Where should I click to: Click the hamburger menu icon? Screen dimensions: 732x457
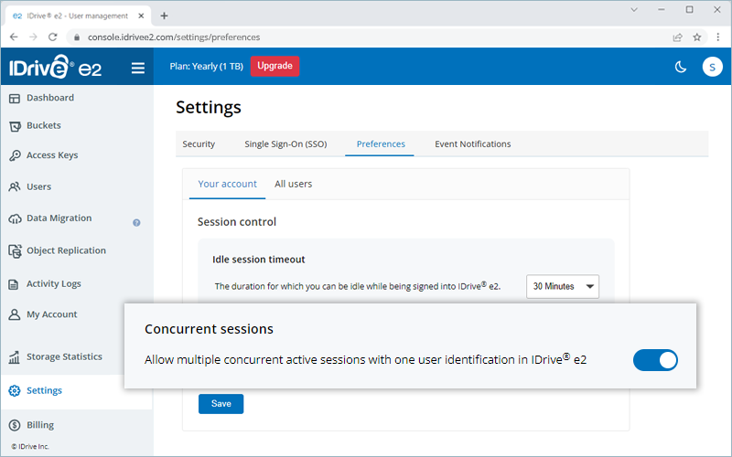pos(138,67)
